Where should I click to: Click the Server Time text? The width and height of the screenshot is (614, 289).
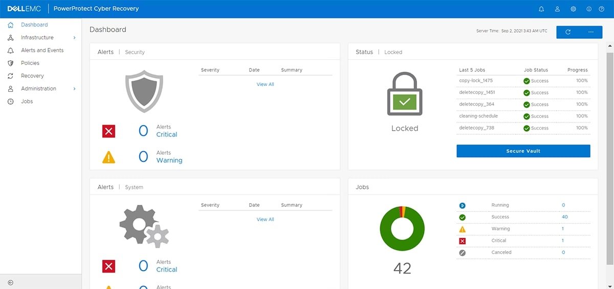click(512, 31)
